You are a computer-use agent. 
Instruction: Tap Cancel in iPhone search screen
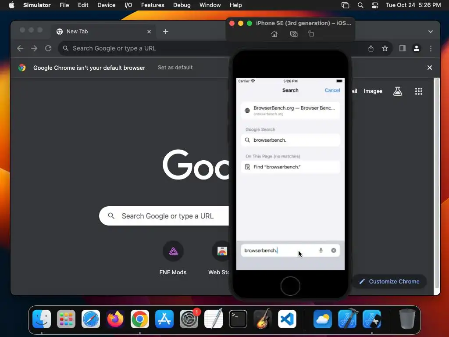pyautogui.click(x=332, y=90)
